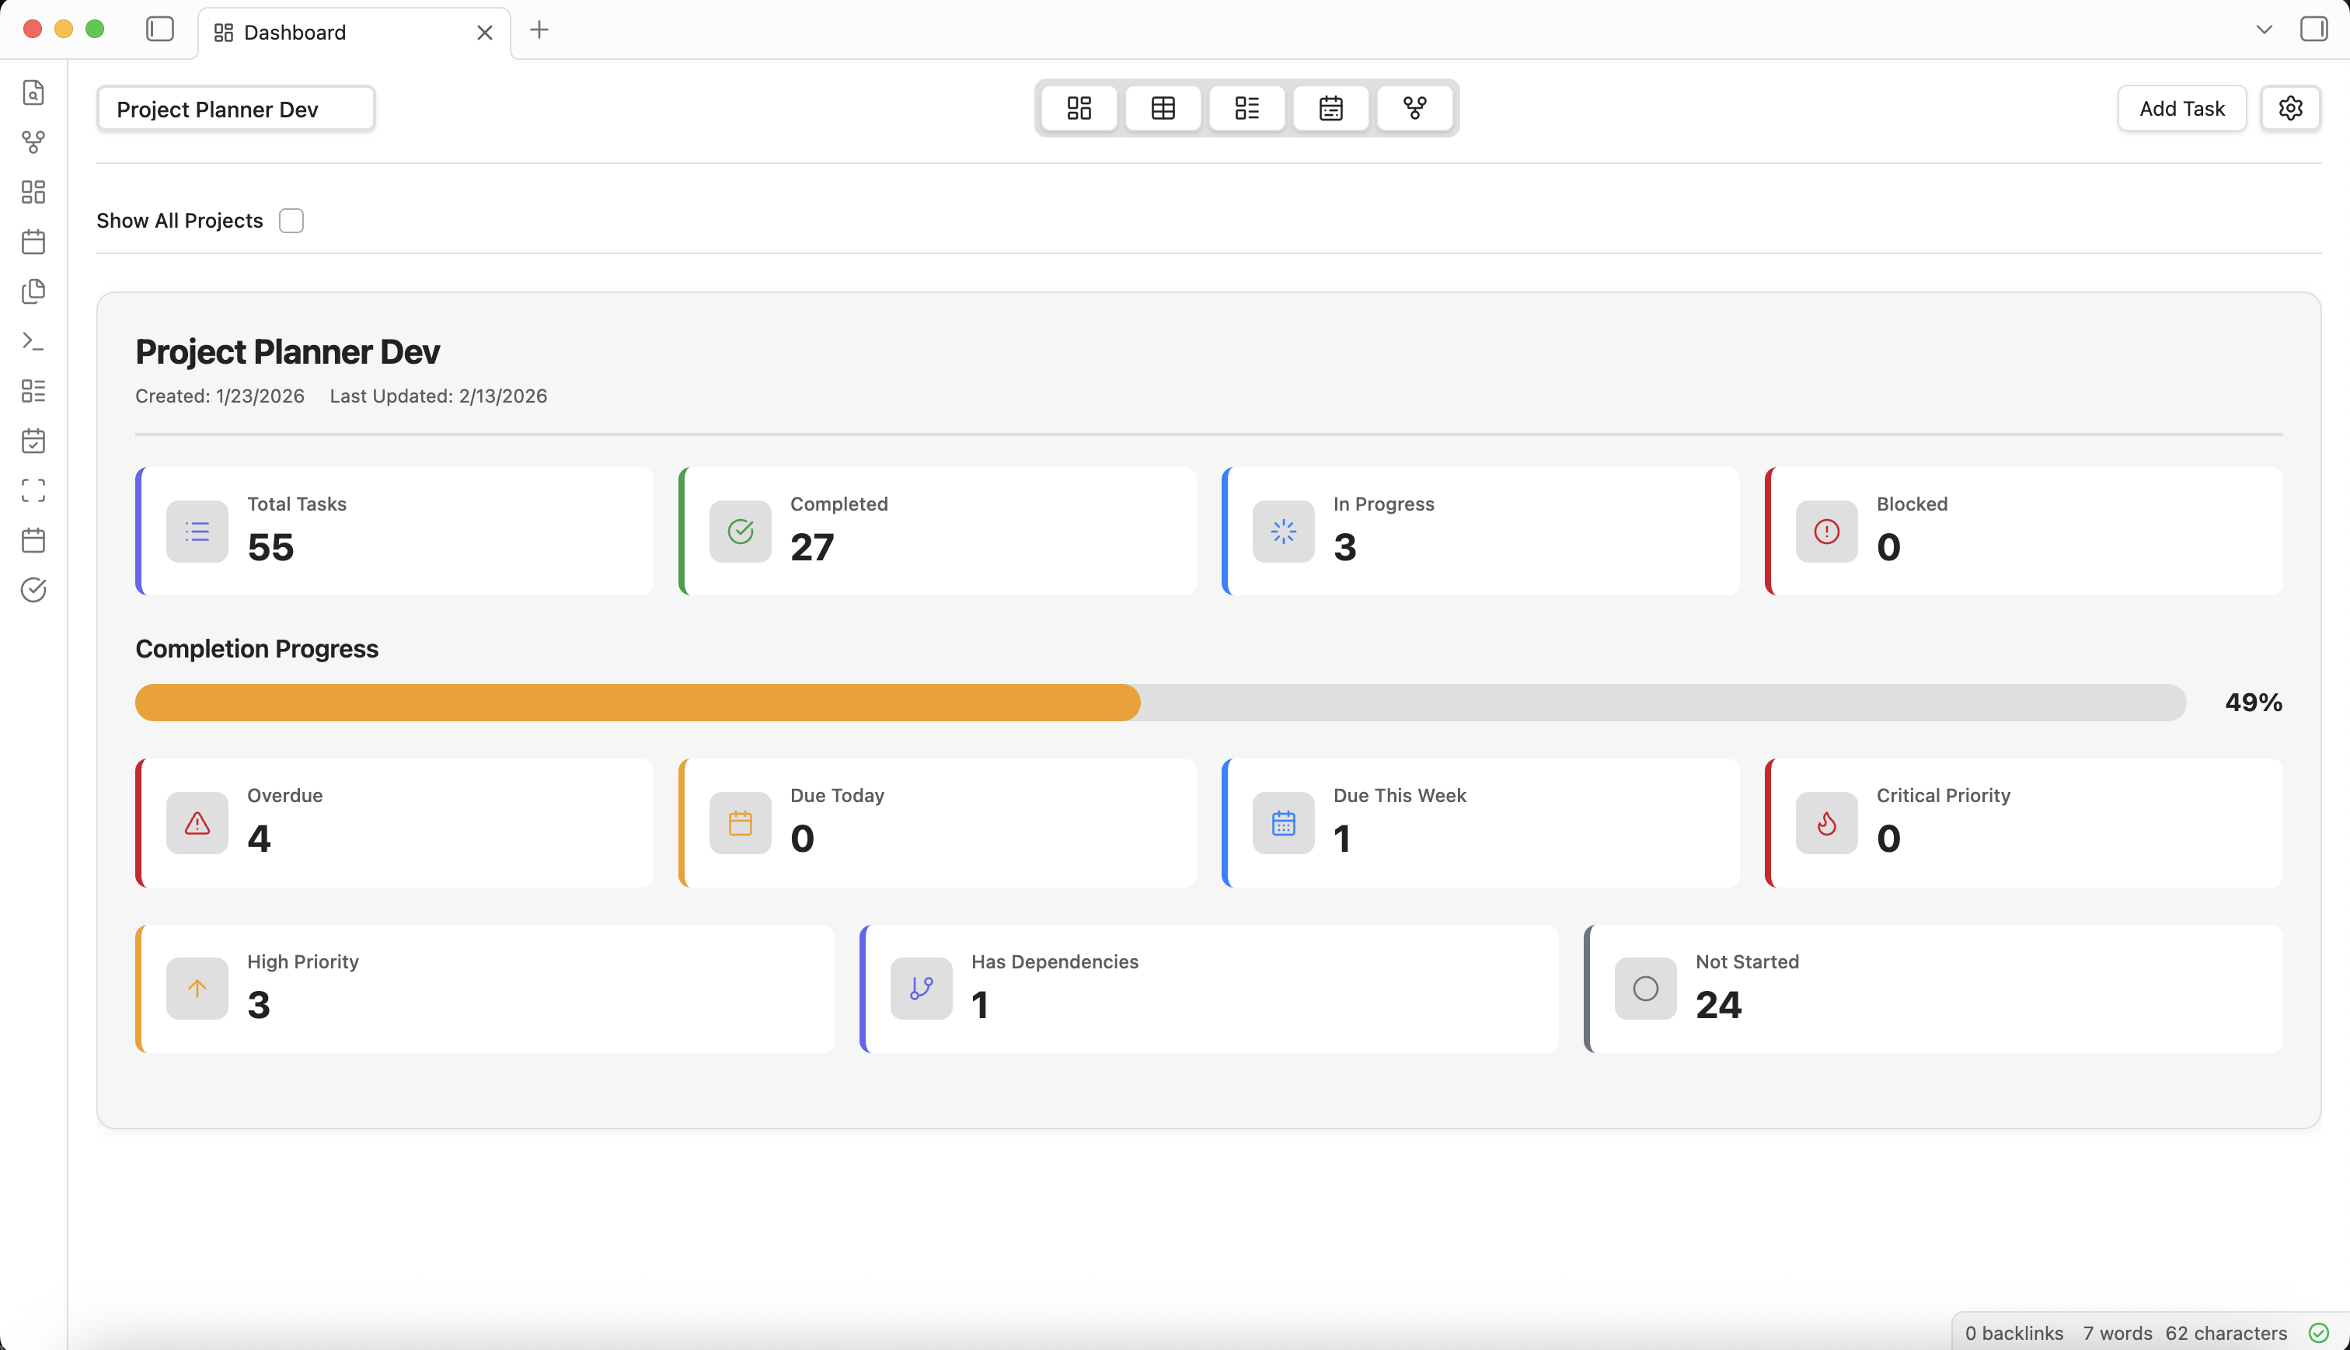The image size is (2350, 1350).
Task: Enable the Show All Projects checkbox
Action: point(291,220)
